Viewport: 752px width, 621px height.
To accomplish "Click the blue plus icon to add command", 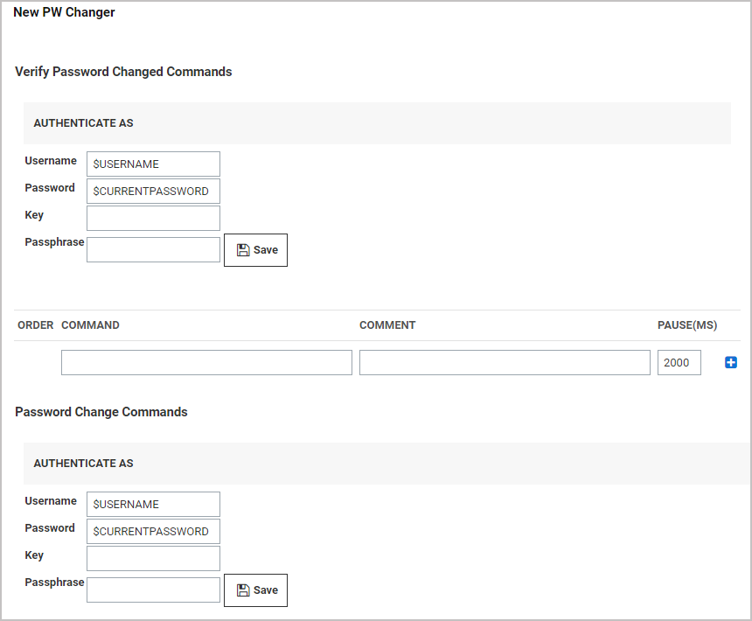I will click(x=731, y=362).
